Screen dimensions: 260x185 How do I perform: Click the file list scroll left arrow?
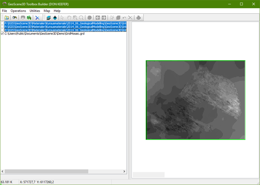(x=2, y=171)
